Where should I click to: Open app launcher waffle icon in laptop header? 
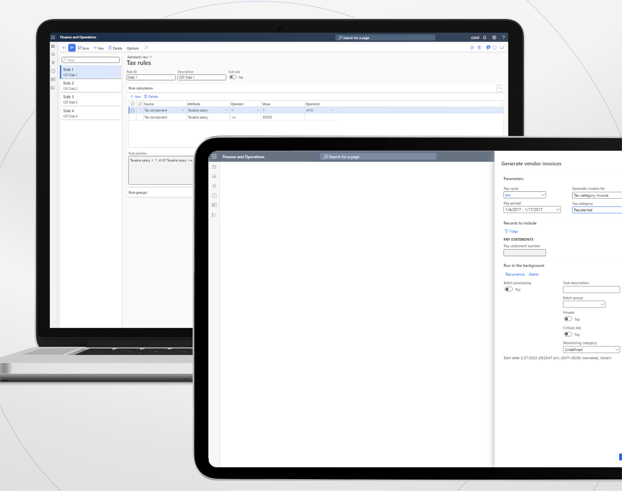pos(53,37)
